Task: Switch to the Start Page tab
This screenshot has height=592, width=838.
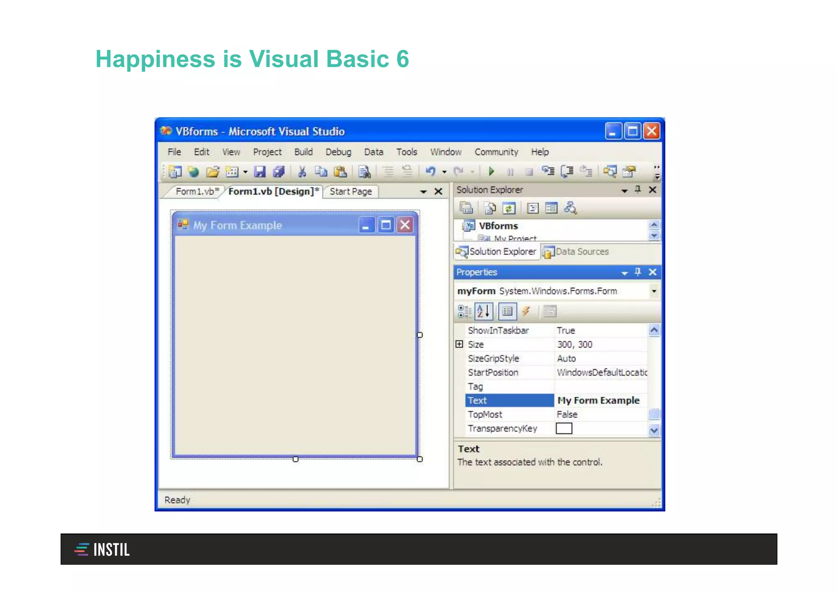Action: pyautogui.click(x=351, y=191)
